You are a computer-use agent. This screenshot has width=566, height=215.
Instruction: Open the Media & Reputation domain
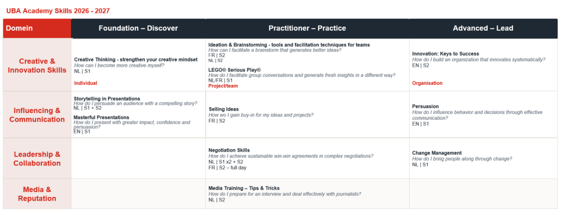[x=37, y=193]
